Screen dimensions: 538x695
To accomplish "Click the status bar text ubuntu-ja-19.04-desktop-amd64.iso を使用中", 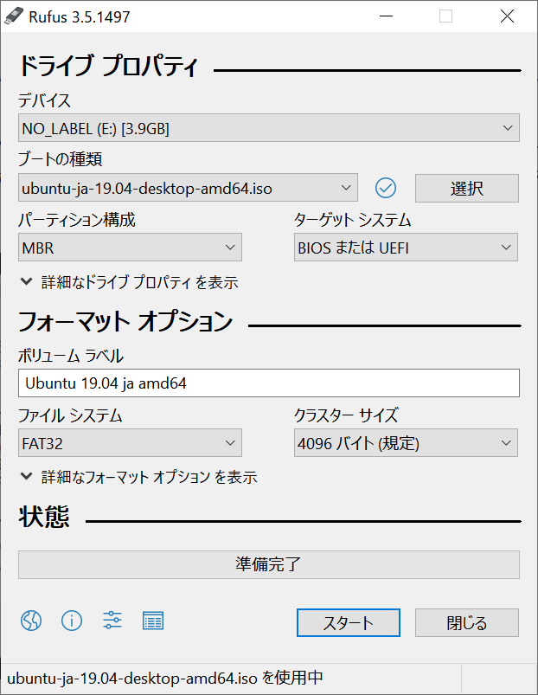I will tap(164, 679).
